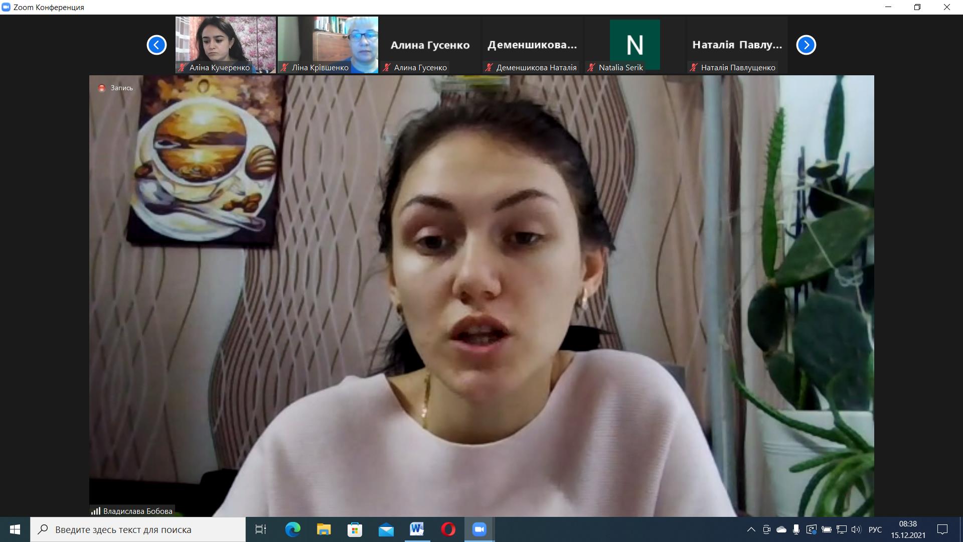Open the volume control in tray
This screenshot has width=963, height=542.
point(856,529)
